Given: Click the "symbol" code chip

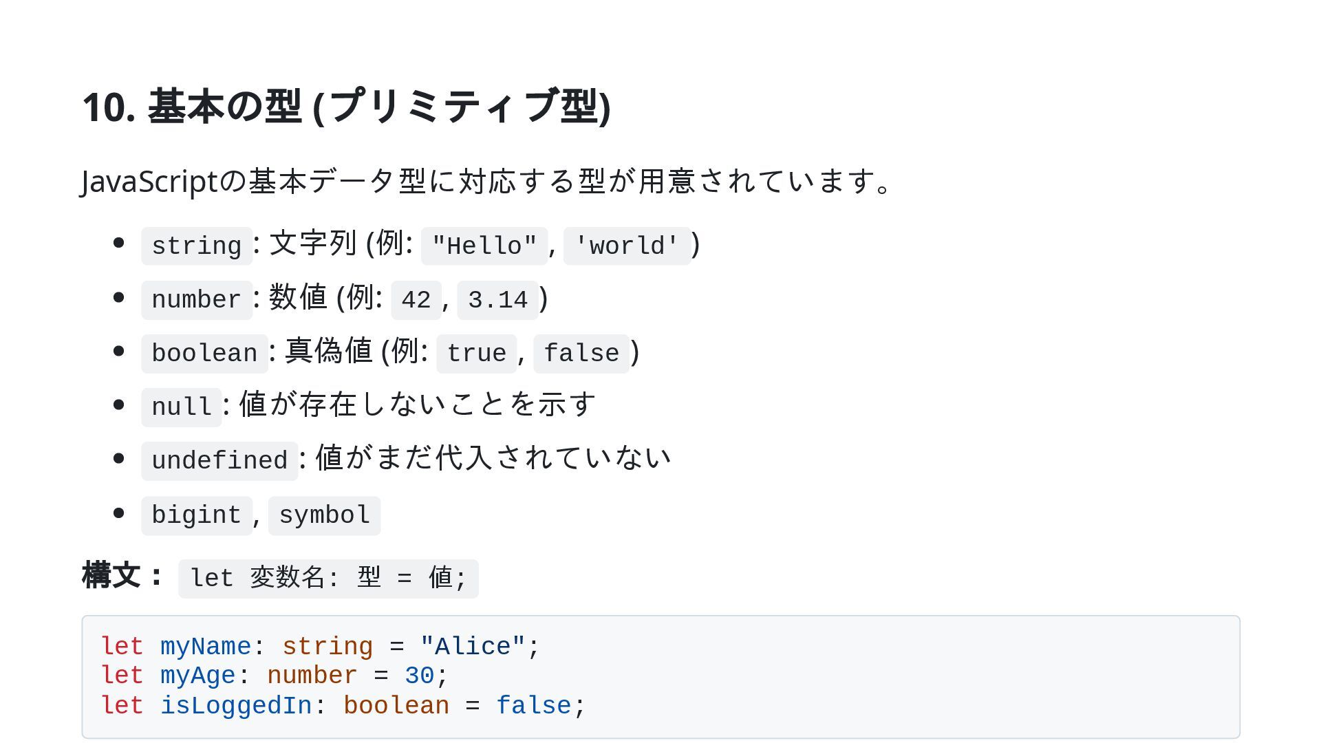Looking at the screenshot, I should pos(324,515).
